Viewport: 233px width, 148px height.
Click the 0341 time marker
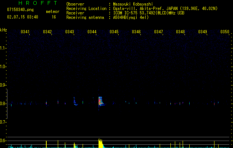tap(25, 32)
